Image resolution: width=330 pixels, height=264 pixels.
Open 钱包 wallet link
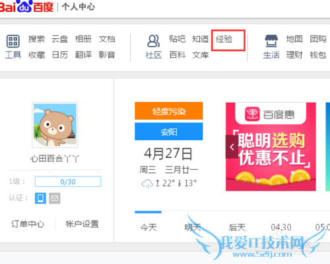(x=318, y=55)
